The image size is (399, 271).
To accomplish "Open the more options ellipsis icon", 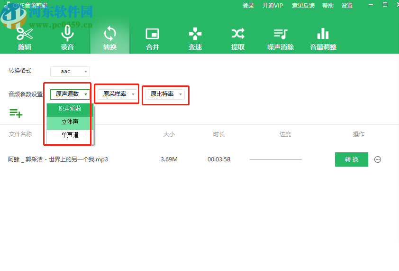I will tap(378, 159).
